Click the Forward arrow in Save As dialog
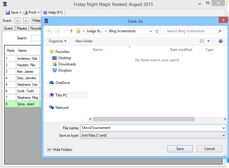The image size is (229, 168). [x=58, y=31]
